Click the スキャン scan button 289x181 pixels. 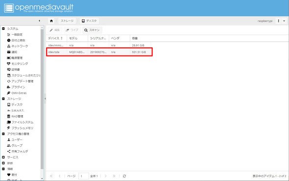[x=93, y=30]
